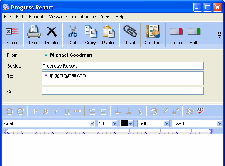Image resolution: width=225 pixels, height=166 pixels.
Task: Toggle the Bulk priority flag
Action: coord(194,31)
